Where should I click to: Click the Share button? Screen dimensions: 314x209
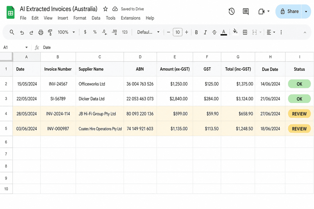[x=289, y=11]
